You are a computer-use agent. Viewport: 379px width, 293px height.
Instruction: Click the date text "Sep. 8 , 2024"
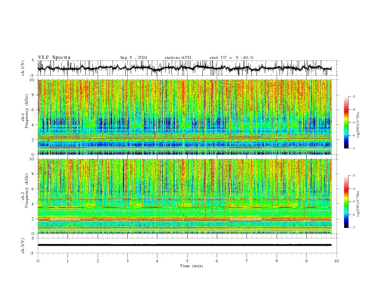134,57
